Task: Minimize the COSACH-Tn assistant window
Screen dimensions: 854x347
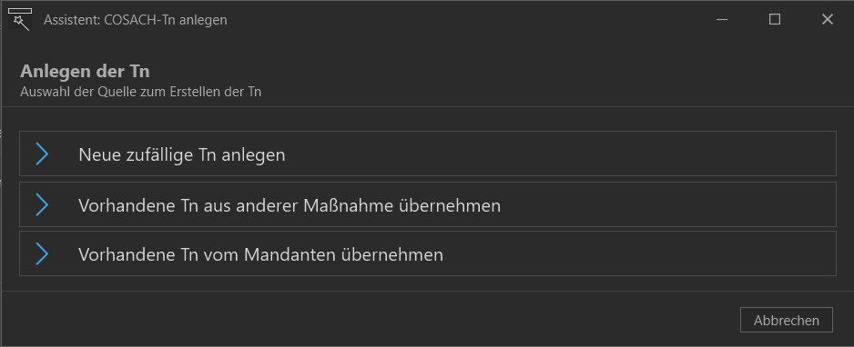Action: click(x=722, y=20)
